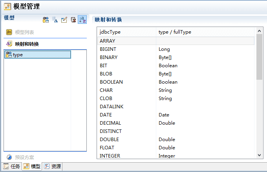
Task: Click the Long type value for BIGINT
Action: point(164,49)
